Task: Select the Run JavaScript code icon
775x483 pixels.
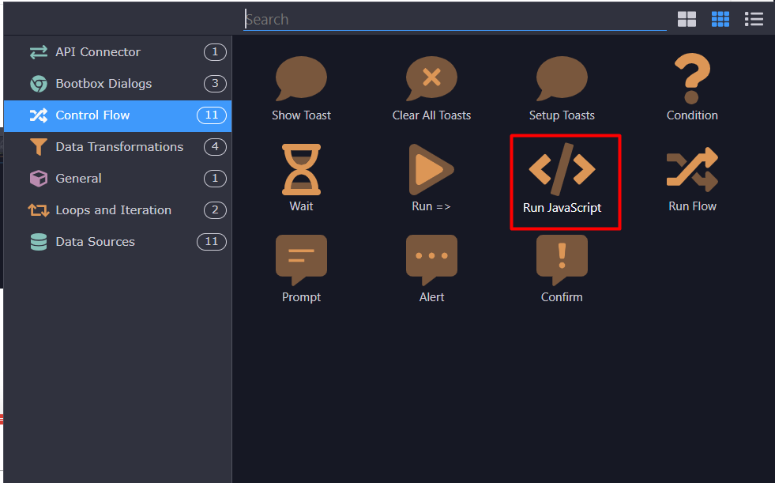Action: coord(562,169)
